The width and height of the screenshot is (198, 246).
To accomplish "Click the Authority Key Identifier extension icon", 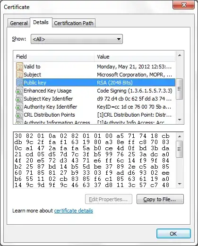I will [x=19, y=107].
